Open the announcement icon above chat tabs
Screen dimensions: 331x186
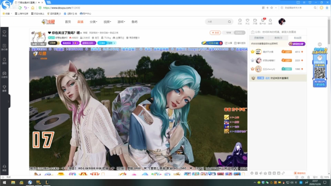[x=252, y=32]
